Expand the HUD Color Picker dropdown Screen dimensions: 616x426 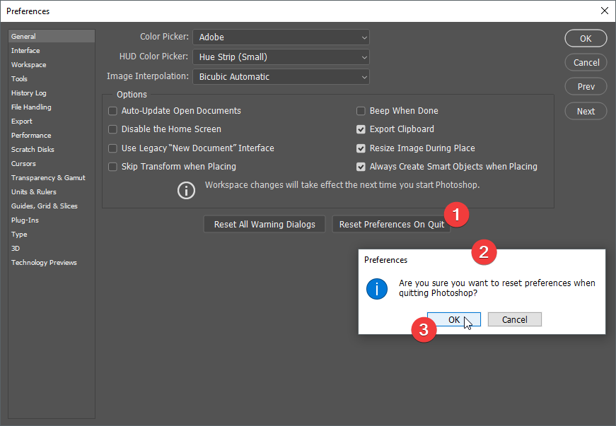[281, 57]
